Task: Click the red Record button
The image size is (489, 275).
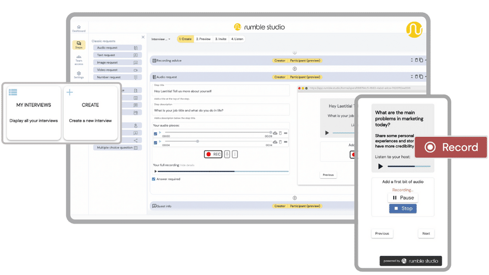Action: point(451,147)
